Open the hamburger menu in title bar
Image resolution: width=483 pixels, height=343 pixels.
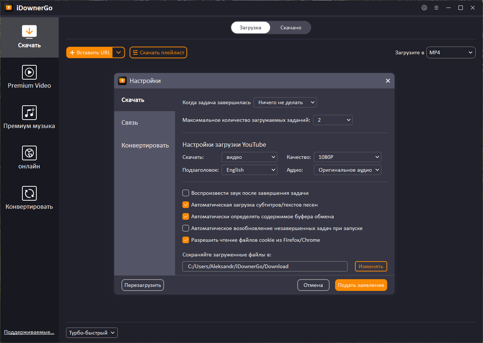pyautogui.click(x=436, y=8)
